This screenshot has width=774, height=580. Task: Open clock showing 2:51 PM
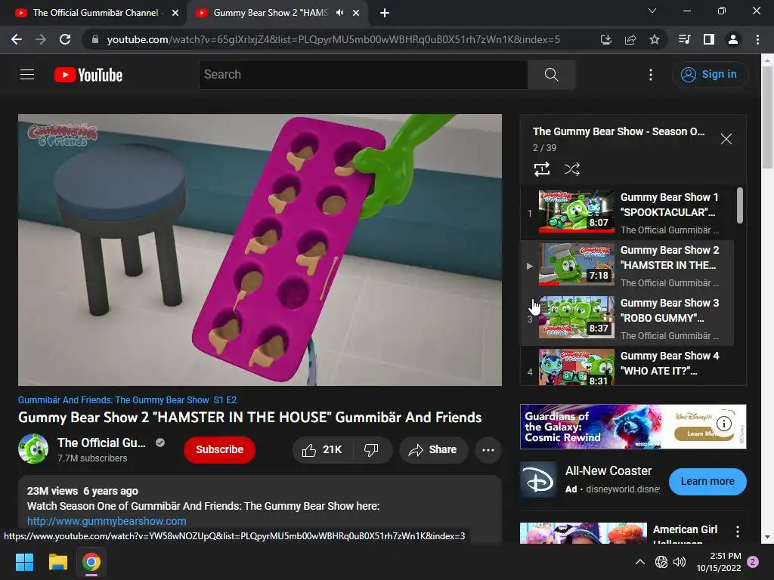tap(719, 562)
